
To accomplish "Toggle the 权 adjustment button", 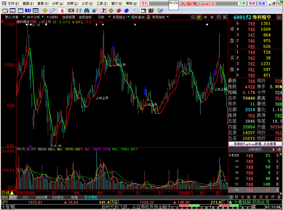I will [x=199, y=17].
